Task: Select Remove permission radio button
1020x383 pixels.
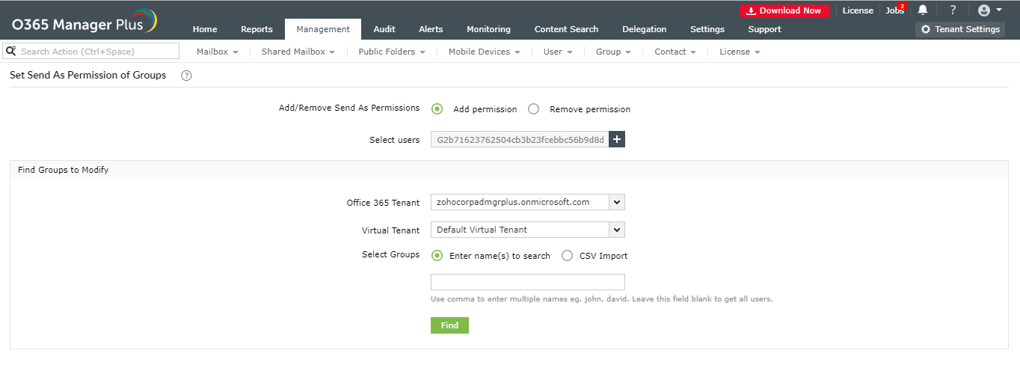Action: pyautogui.click(x=533, y=108)
